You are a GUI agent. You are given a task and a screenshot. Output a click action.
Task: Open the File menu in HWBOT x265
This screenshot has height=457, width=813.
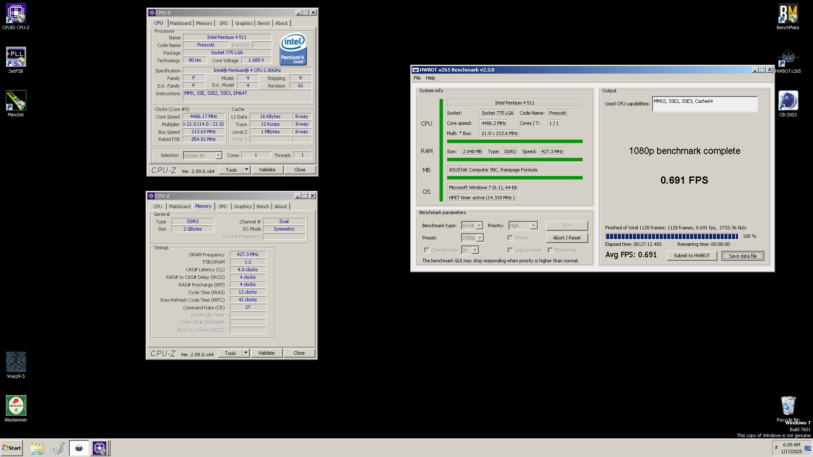(x=417, y=78)
